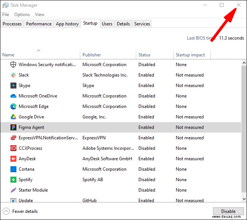Select the Google Drive entry name
Screen dimensions: 247x220
tap(31, 117)
